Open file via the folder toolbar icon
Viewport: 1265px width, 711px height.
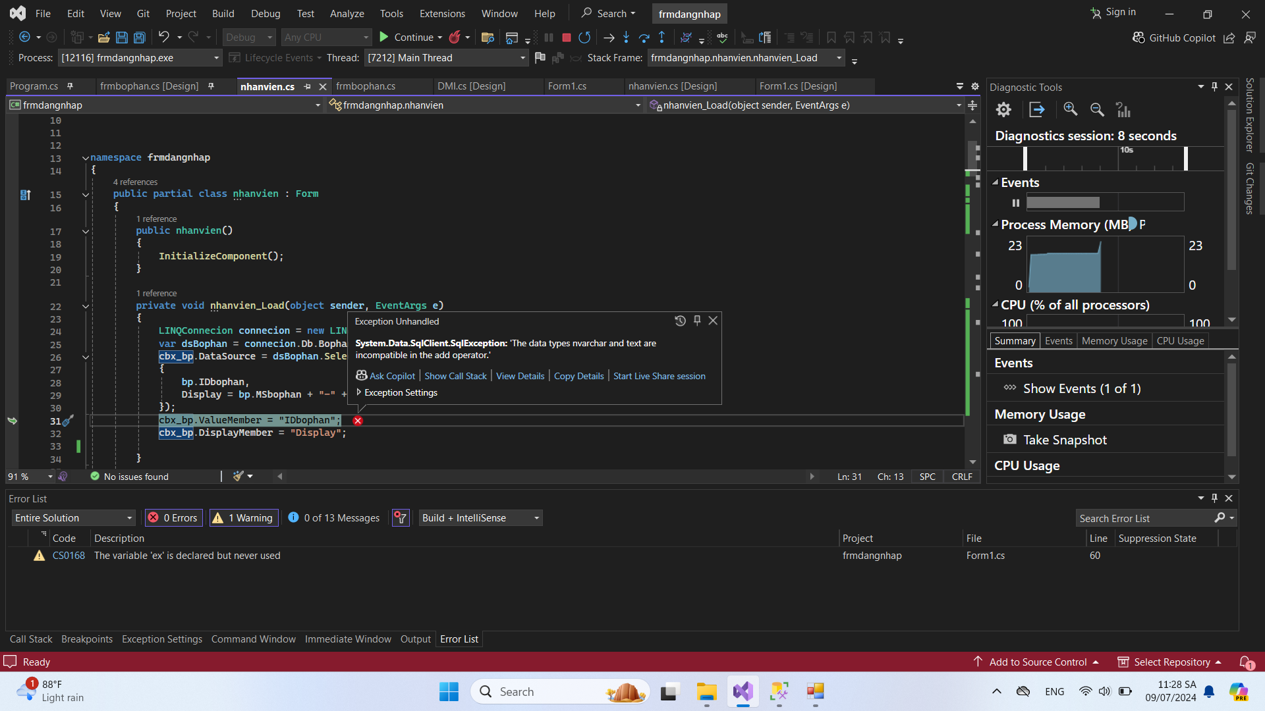[103, 38]
